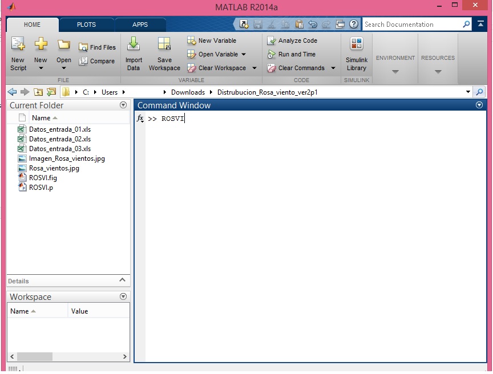This screenshot has width=493, height=374.
Task: Click the New Script icon
Action: (x=18, y=44)
